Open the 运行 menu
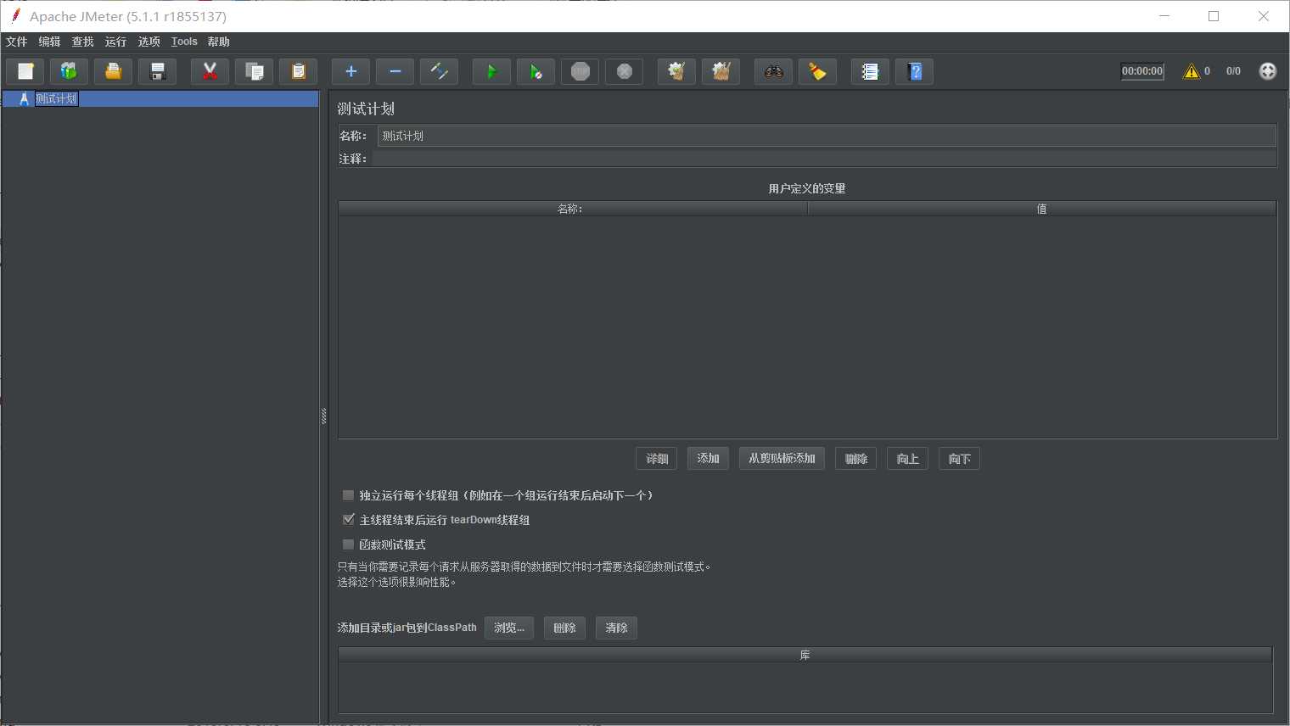This screenshot has width=1290, height=726. [x=115, y=42]
